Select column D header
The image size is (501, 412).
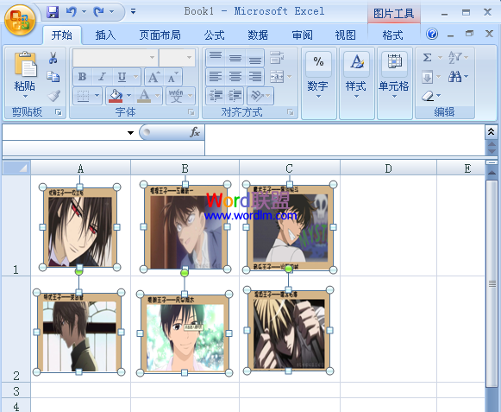pos(388,168)
